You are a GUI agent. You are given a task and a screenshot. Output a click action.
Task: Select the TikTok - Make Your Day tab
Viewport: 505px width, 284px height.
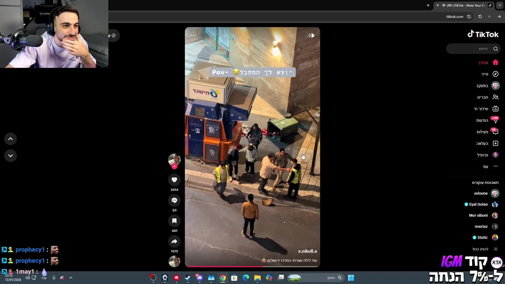pos(465,5)
